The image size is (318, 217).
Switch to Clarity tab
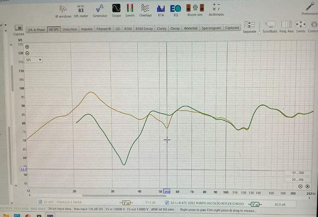pos(161,29)
